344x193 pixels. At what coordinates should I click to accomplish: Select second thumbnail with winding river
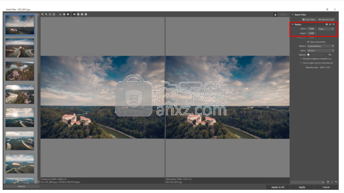(20, 48)
